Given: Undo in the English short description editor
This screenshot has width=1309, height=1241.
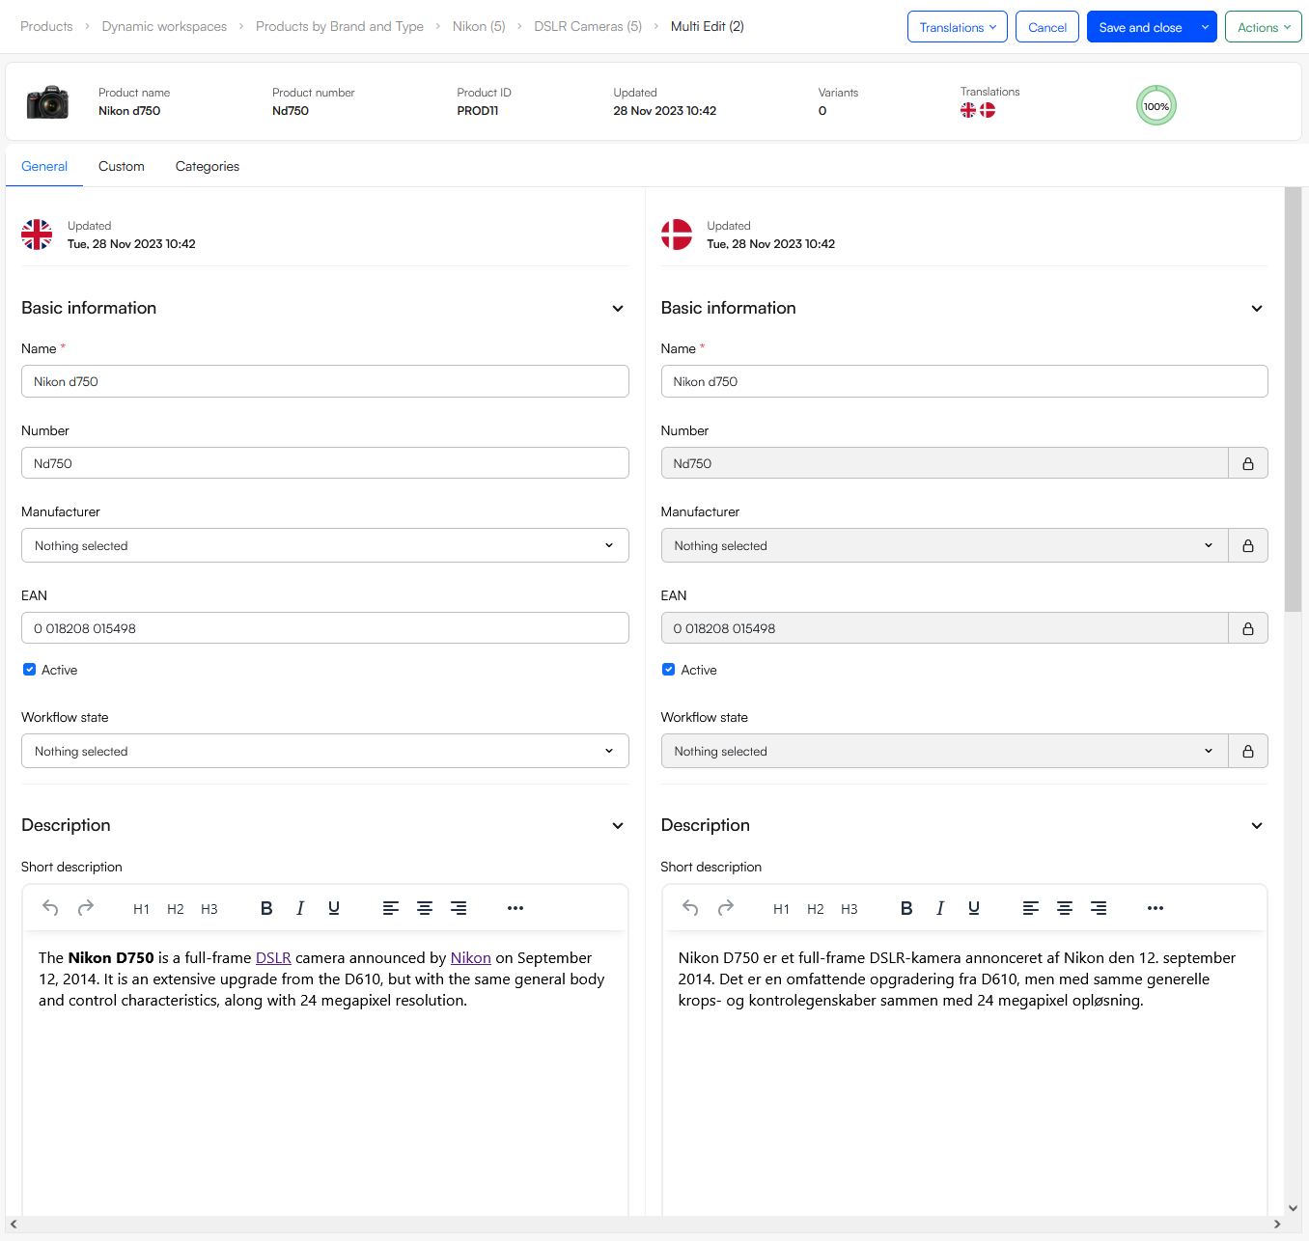Looking at the screenshot, I should (x=50, y=908).
